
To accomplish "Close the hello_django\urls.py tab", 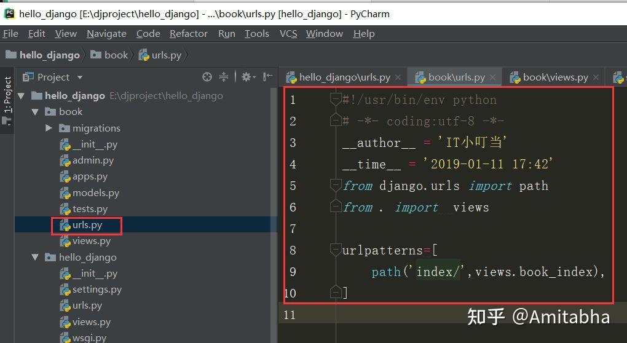I will (x=398, y=77).
